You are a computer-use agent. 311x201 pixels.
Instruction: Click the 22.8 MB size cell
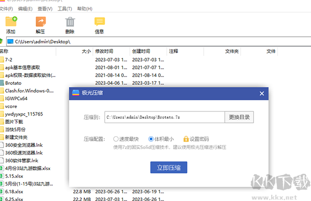pyautogui.click(x=82, y=192)
